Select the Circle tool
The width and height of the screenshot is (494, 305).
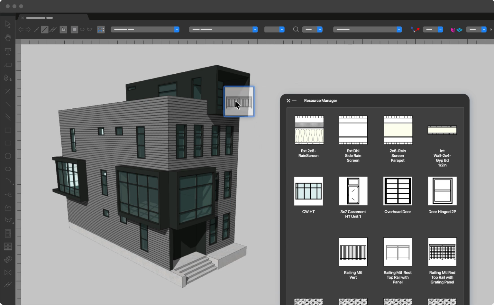(x=8, y=156)
